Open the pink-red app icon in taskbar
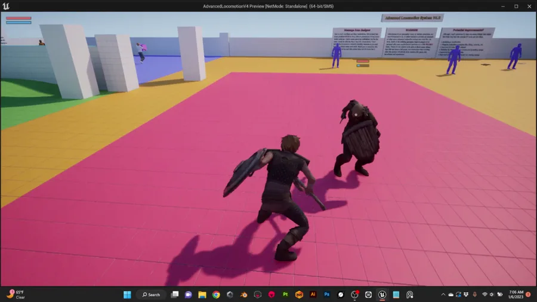The height and width of the screenshot is (302, 537). [271, 294]
